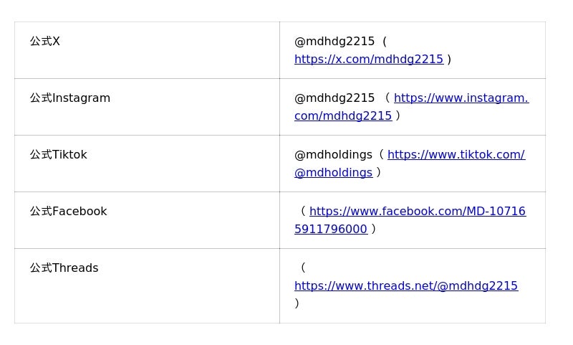Open the threads.net/@mdhdg2215 link

point(405,286)
